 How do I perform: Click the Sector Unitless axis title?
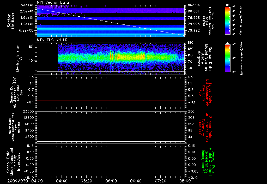(11, 21)
